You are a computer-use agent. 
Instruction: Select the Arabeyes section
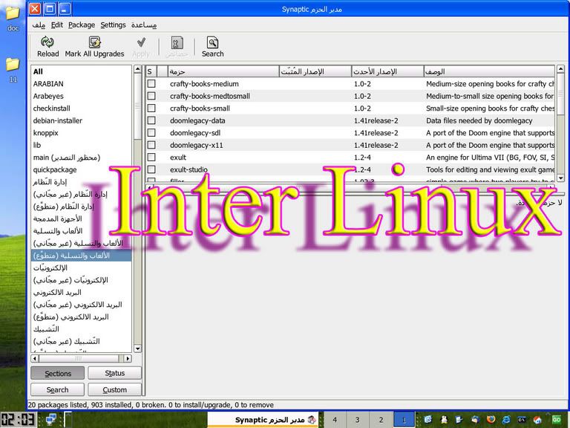pos(81,96)
